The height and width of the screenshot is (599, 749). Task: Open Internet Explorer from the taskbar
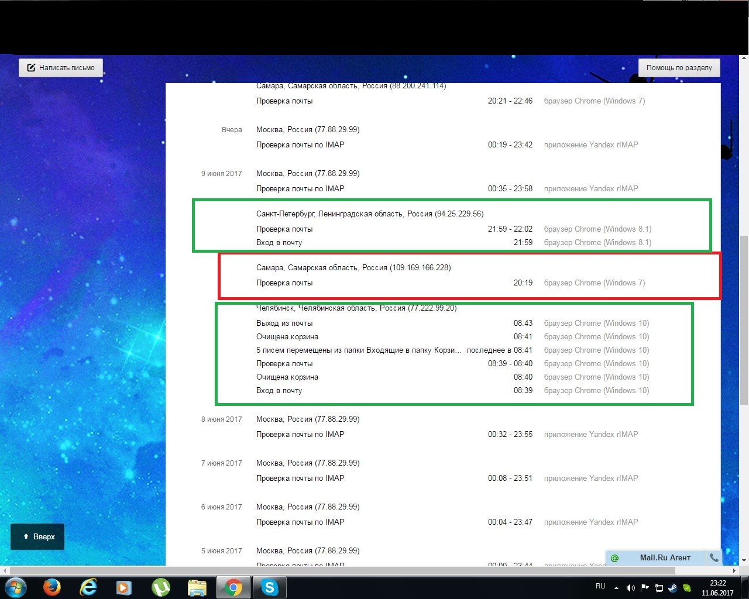click(x=88, y=587)
